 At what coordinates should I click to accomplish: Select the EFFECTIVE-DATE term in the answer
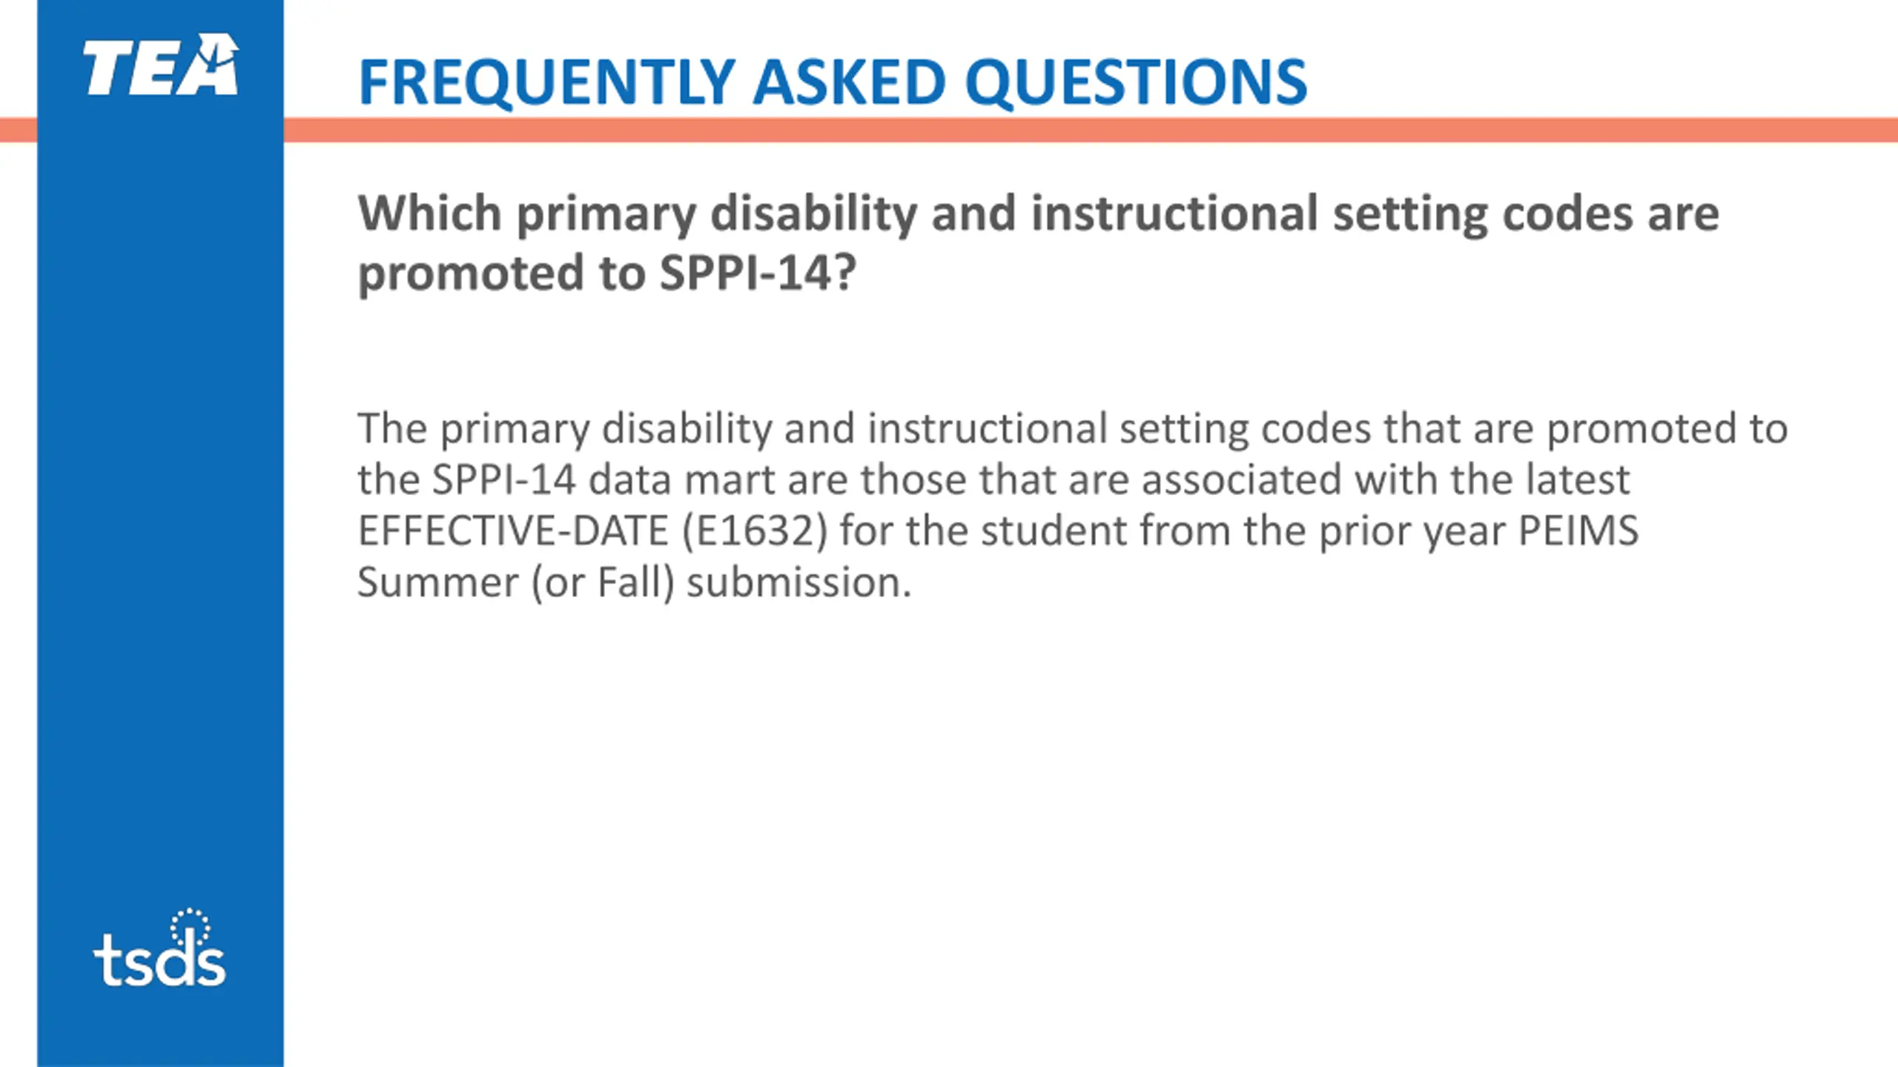[x=513, y=531]
